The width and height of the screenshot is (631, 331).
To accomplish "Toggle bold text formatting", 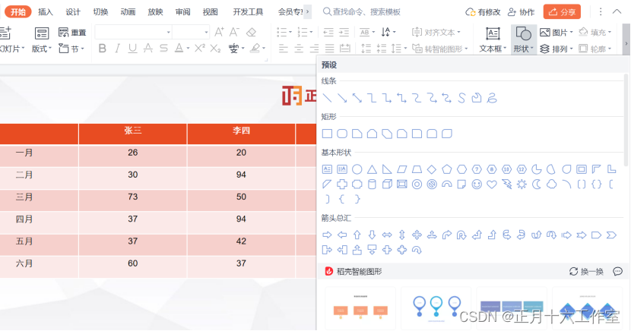I will (103, 49).
